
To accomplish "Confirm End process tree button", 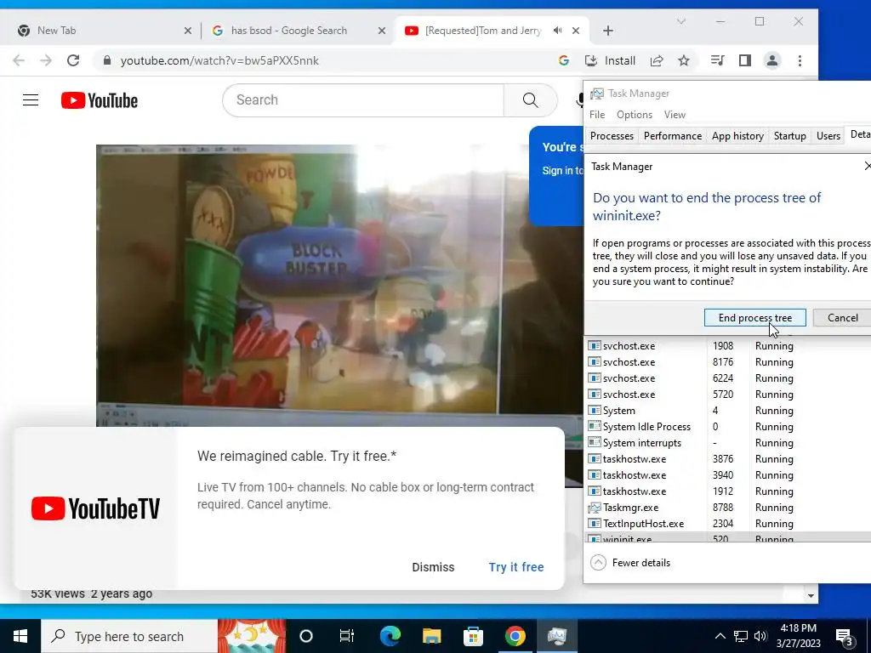I will pyautogui.click(x=755, y=318).
